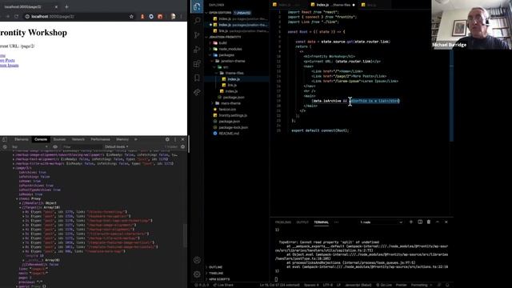
Task: Click Prettier in status bar
Action: (402, 285)
